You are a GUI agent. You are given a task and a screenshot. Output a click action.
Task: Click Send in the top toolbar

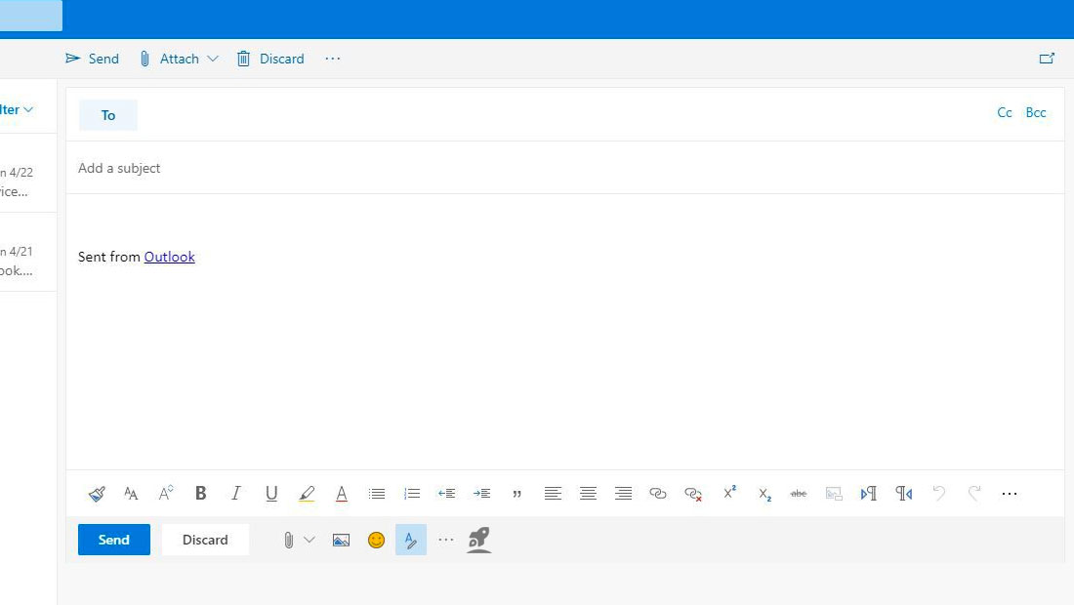93,59
